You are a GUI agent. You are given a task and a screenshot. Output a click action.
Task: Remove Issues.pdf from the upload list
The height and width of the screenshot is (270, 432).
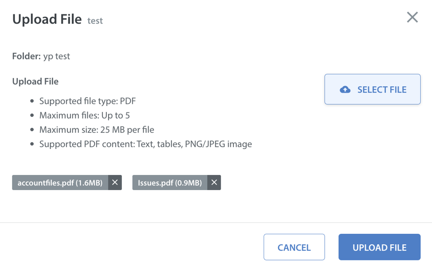click(x=214, y=183)
